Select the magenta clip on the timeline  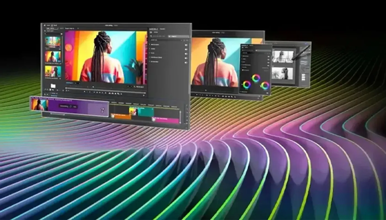pos(166,120)
